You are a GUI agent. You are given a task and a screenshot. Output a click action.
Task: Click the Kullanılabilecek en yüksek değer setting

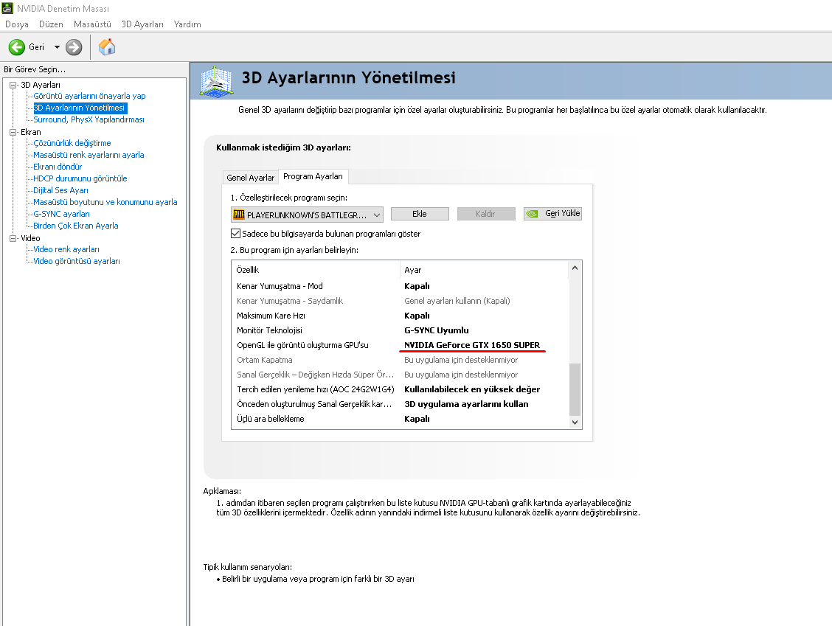coord(472,389)
